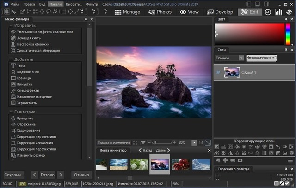Open the Crop (Кадрирование) tool
Screen dimensions: 296x188
pos(29,131)
